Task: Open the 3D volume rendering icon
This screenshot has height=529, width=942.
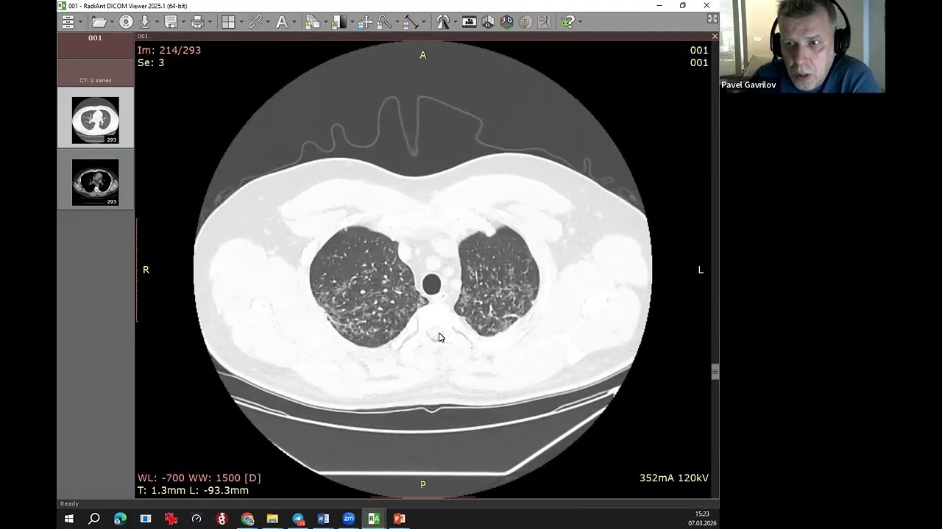Action: tap(506, 22)
